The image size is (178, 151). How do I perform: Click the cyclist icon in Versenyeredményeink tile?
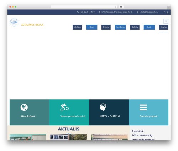pos(64,107)
